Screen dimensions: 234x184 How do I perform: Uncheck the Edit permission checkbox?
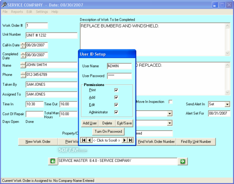pos(116,105)
